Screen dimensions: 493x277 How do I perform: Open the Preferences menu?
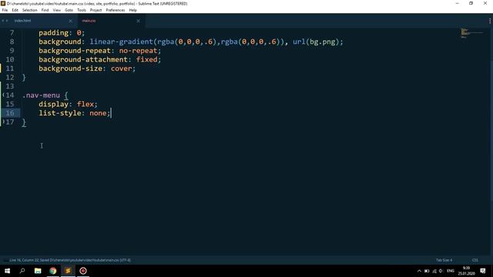coord(115,10)
